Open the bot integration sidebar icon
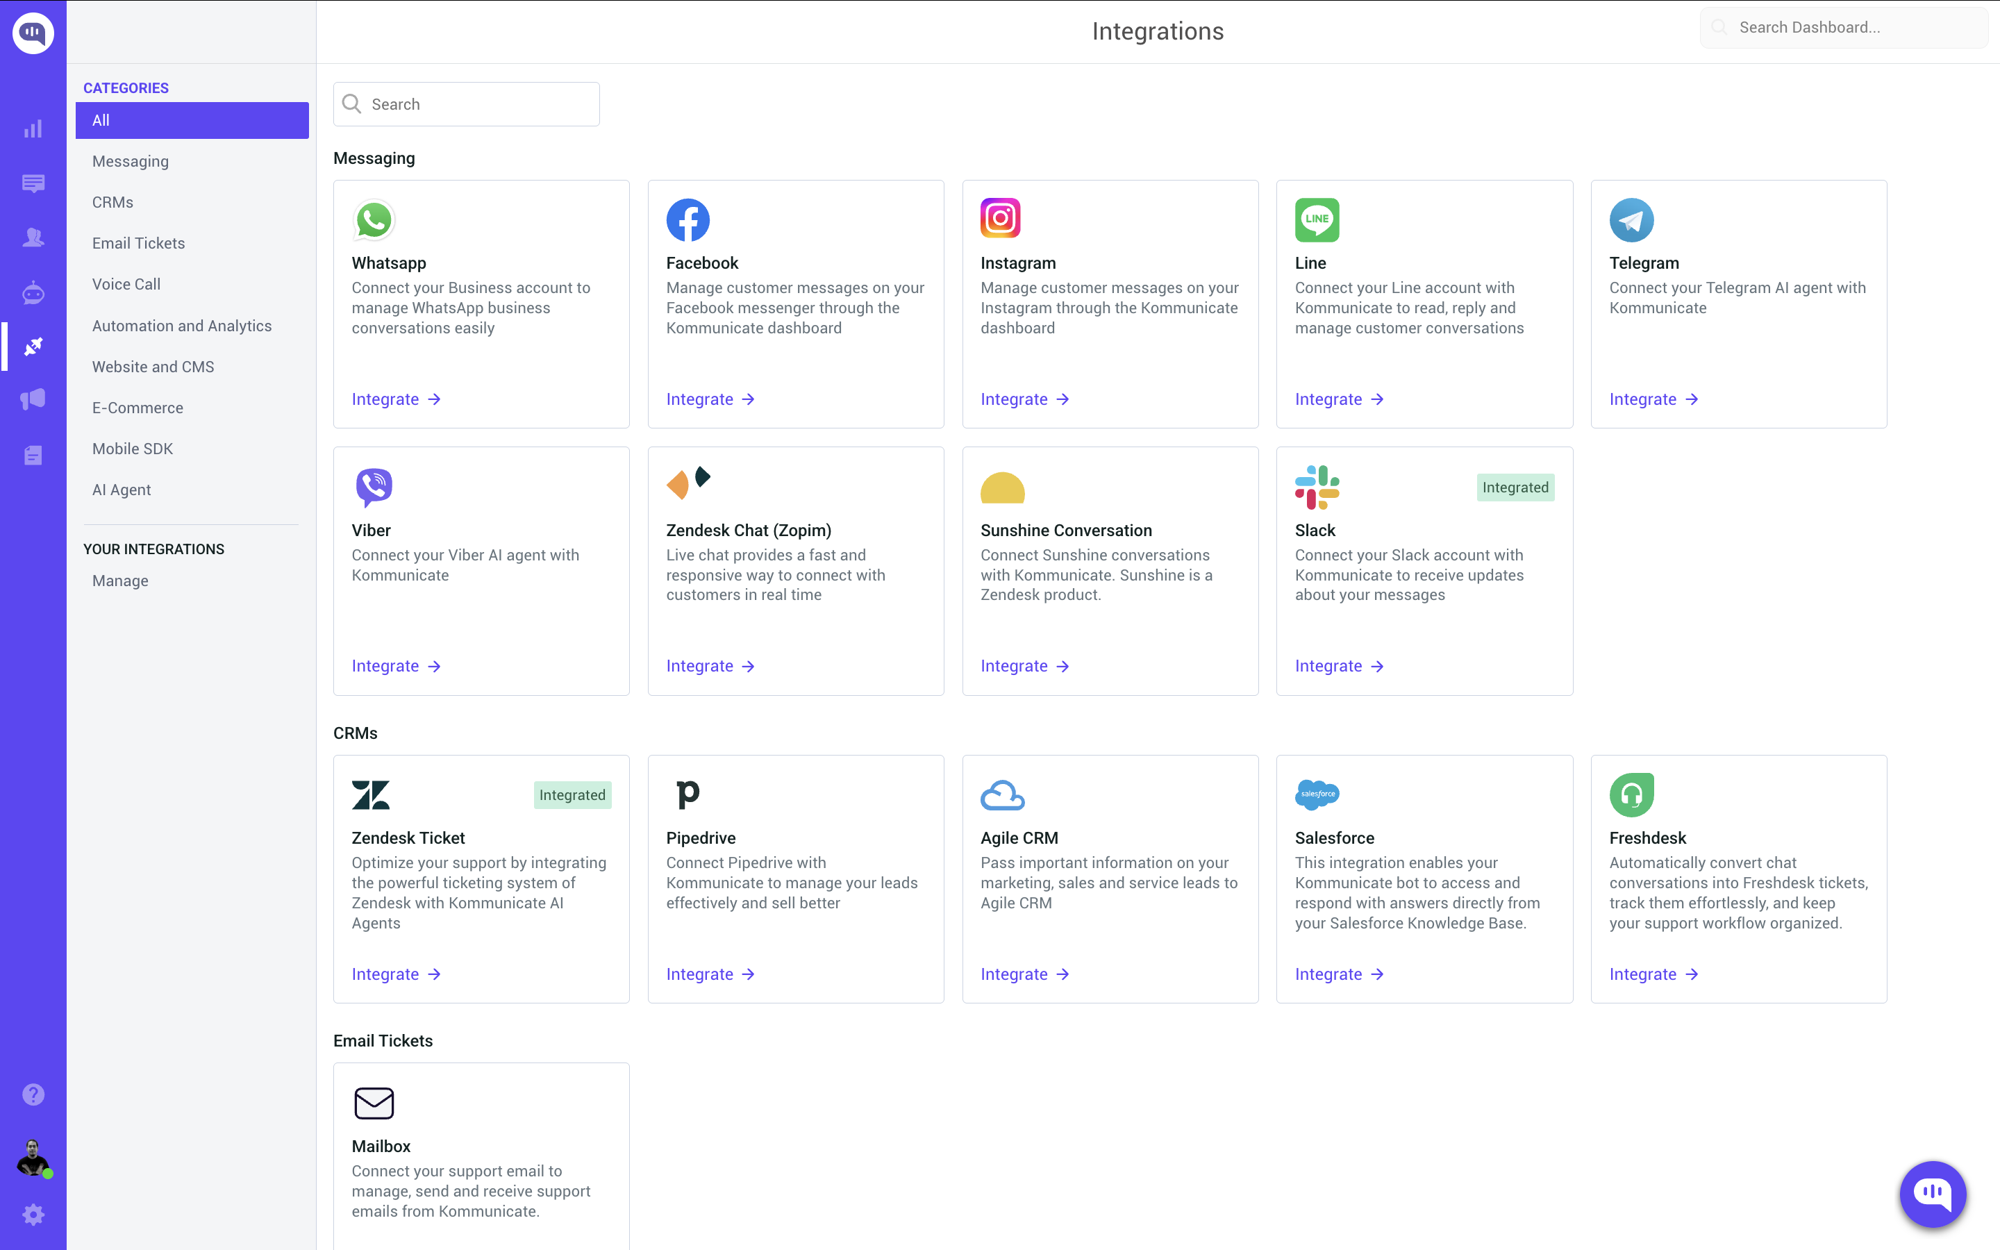The height and width of the screenshot is (1250, 2000). point(33,292)
